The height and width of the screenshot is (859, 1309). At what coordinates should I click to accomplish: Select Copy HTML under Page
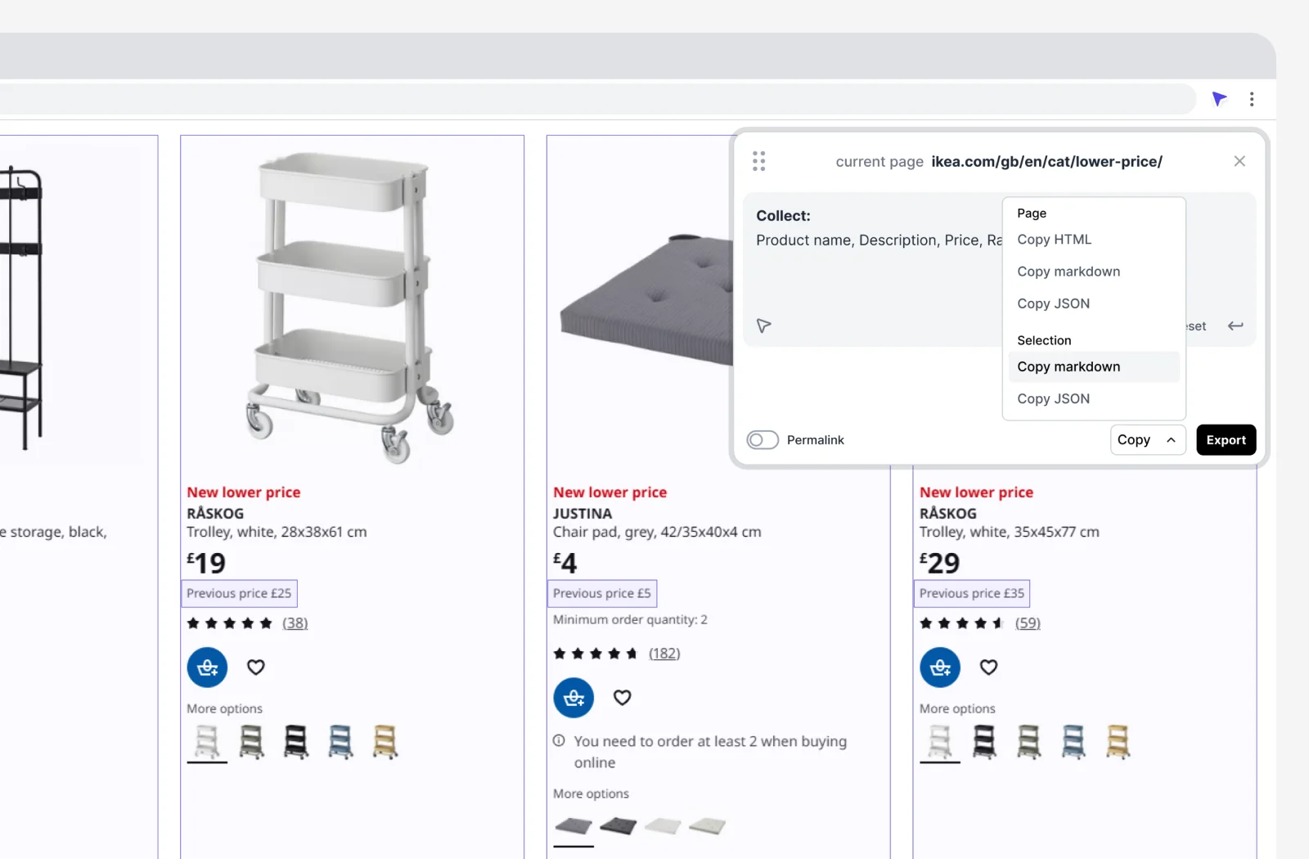coord(1054,240)
